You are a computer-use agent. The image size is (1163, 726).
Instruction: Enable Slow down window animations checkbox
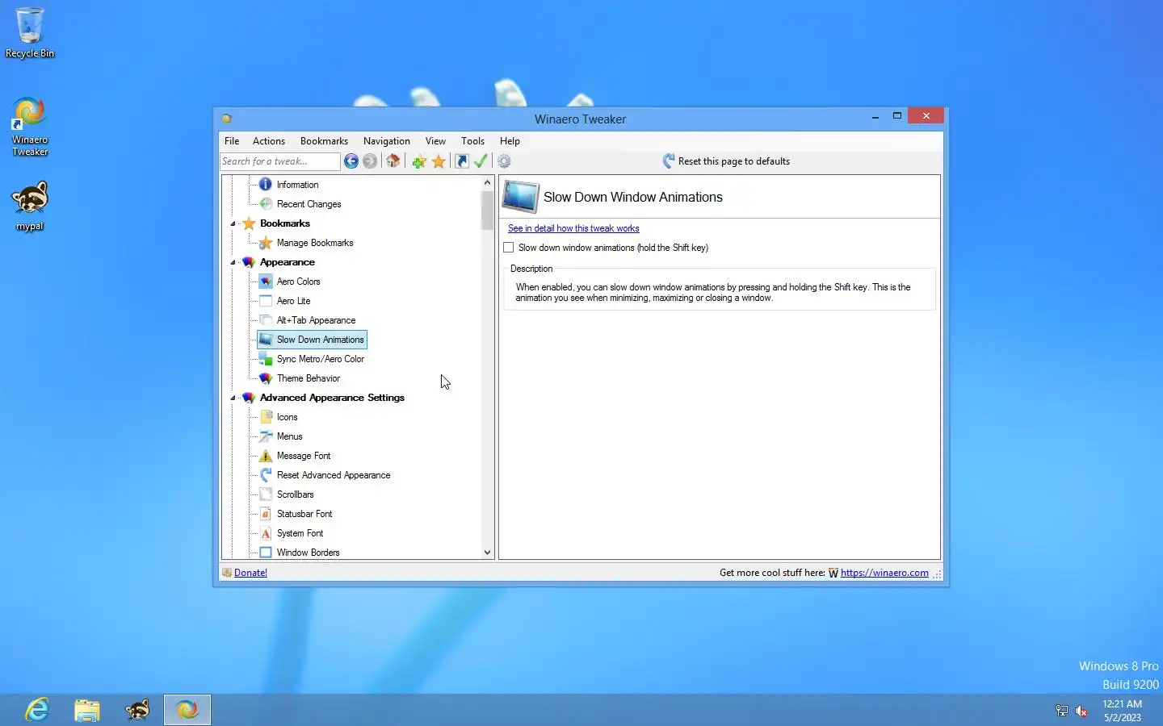pos(509,248)
